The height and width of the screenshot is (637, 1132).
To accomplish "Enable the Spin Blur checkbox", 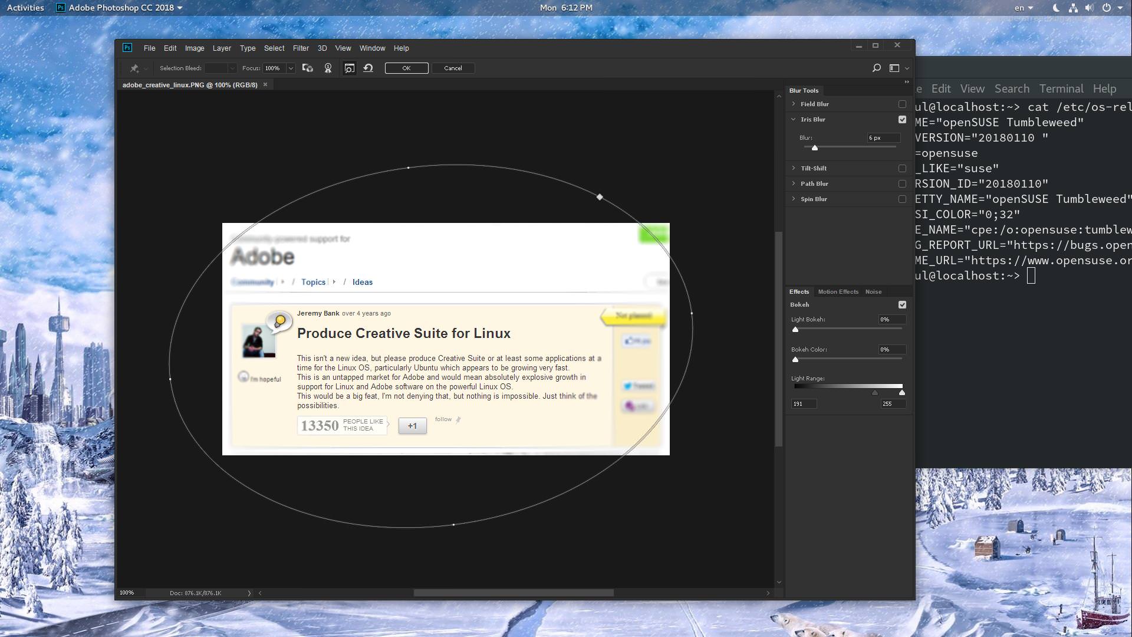I will [x=902, y=199].
